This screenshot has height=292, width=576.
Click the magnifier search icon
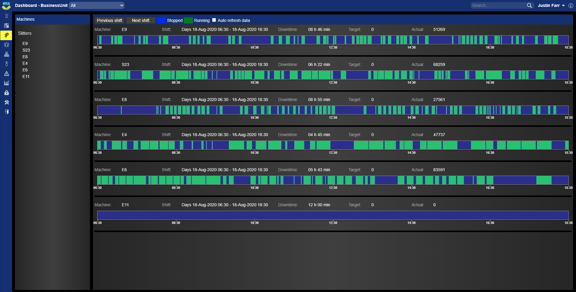[529, 5]
